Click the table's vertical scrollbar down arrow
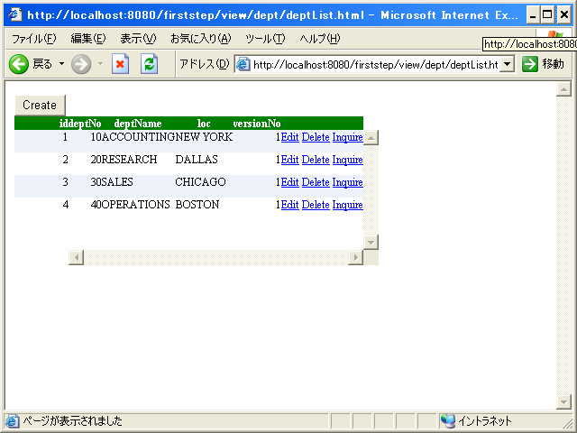The image size is (577, 433). (371, 242)
